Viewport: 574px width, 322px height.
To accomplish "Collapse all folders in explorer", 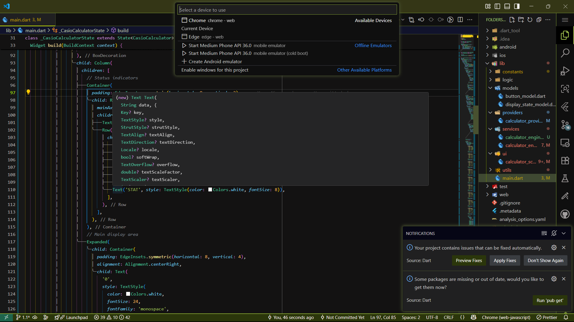I will tap(539, 20).
